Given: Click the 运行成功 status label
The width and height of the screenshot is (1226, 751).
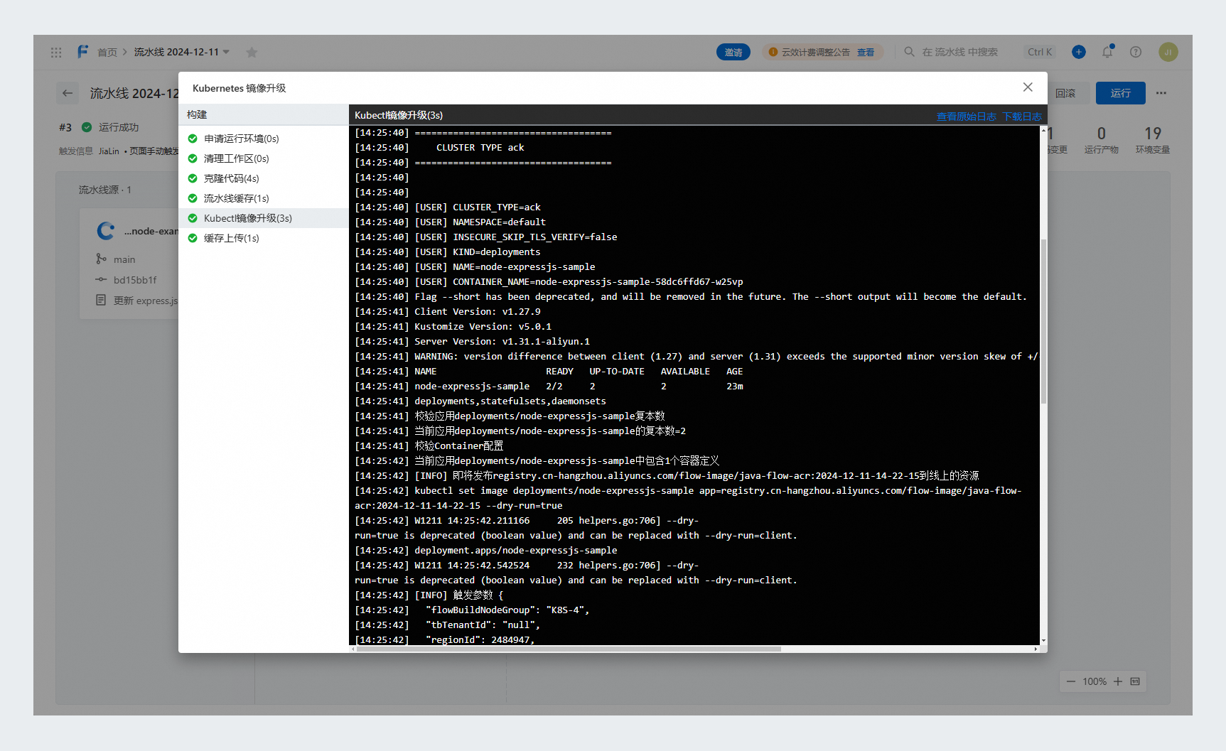Looking at the screenshot, I should 119,127.
